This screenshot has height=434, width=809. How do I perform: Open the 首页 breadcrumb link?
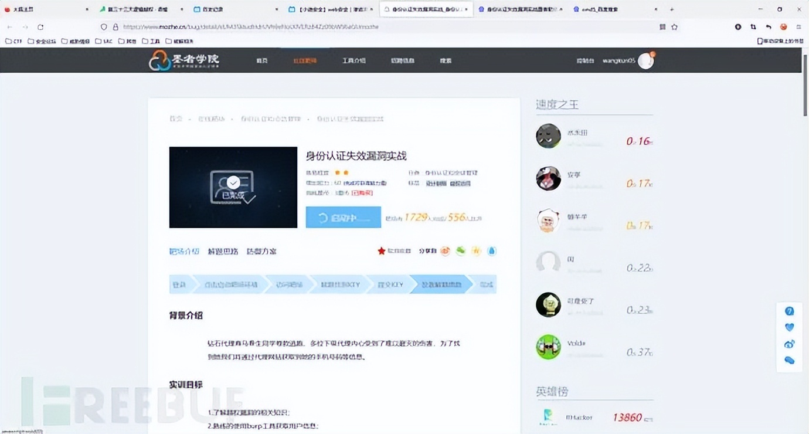[176, 118]
